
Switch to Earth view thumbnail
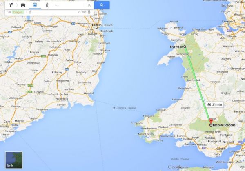click(x=14, y=160)
